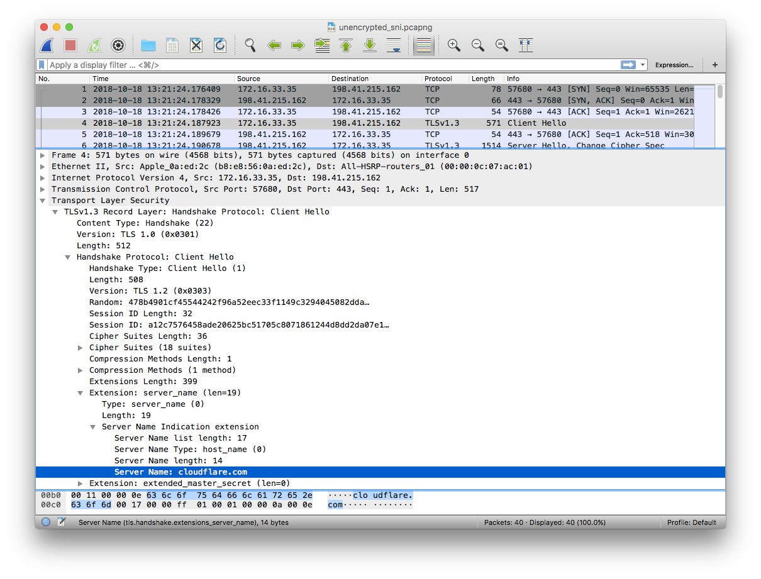This screenshot has height=579, width=761.
Task: Jump to the last packet
Action: 370,45
